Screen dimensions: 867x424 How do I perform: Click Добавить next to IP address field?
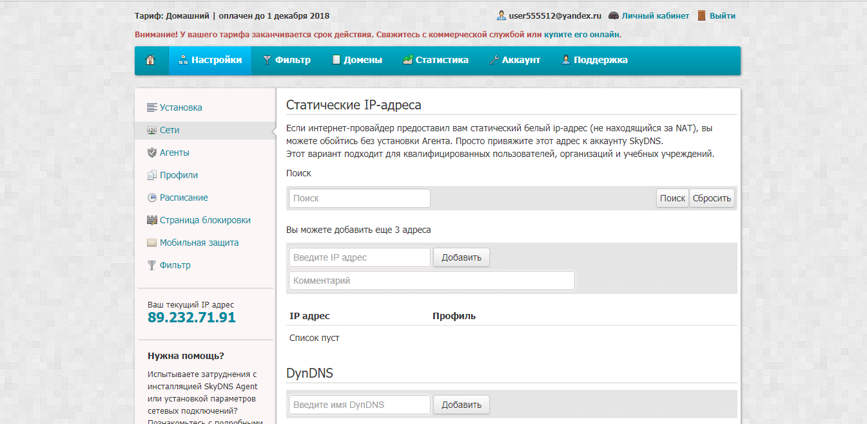461,257
